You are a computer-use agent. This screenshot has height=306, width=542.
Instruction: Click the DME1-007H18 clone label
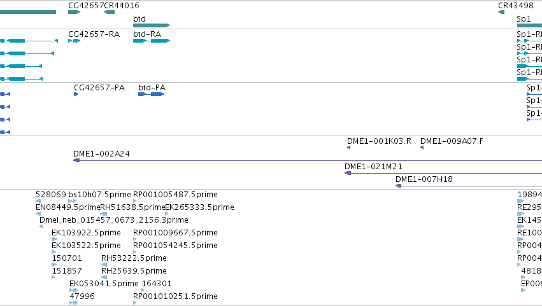[x=424, y=179]
